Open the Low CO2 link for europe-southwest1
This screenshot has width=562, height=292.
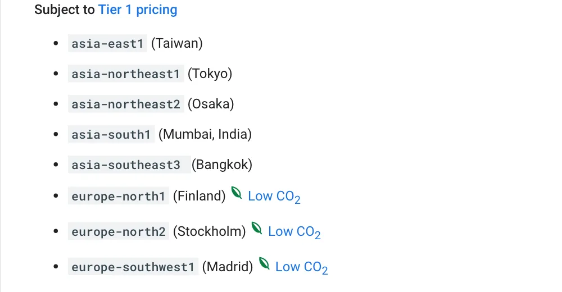[301, 267]
